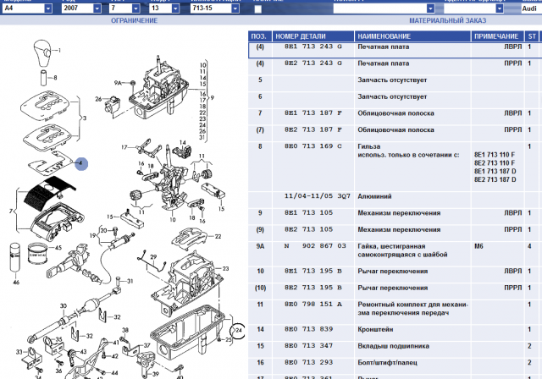The width and height of the screenshot is (542, 379).
Task: Select part number 8E2 713 195 B
Action: point(313,288)
